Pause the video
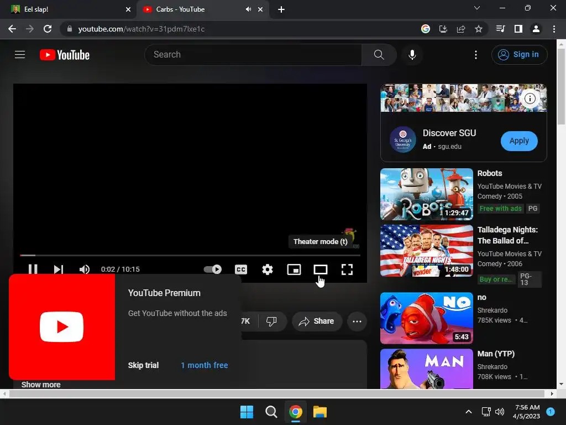Viewport: 566px width, 425px height. (x=33, y=269)
